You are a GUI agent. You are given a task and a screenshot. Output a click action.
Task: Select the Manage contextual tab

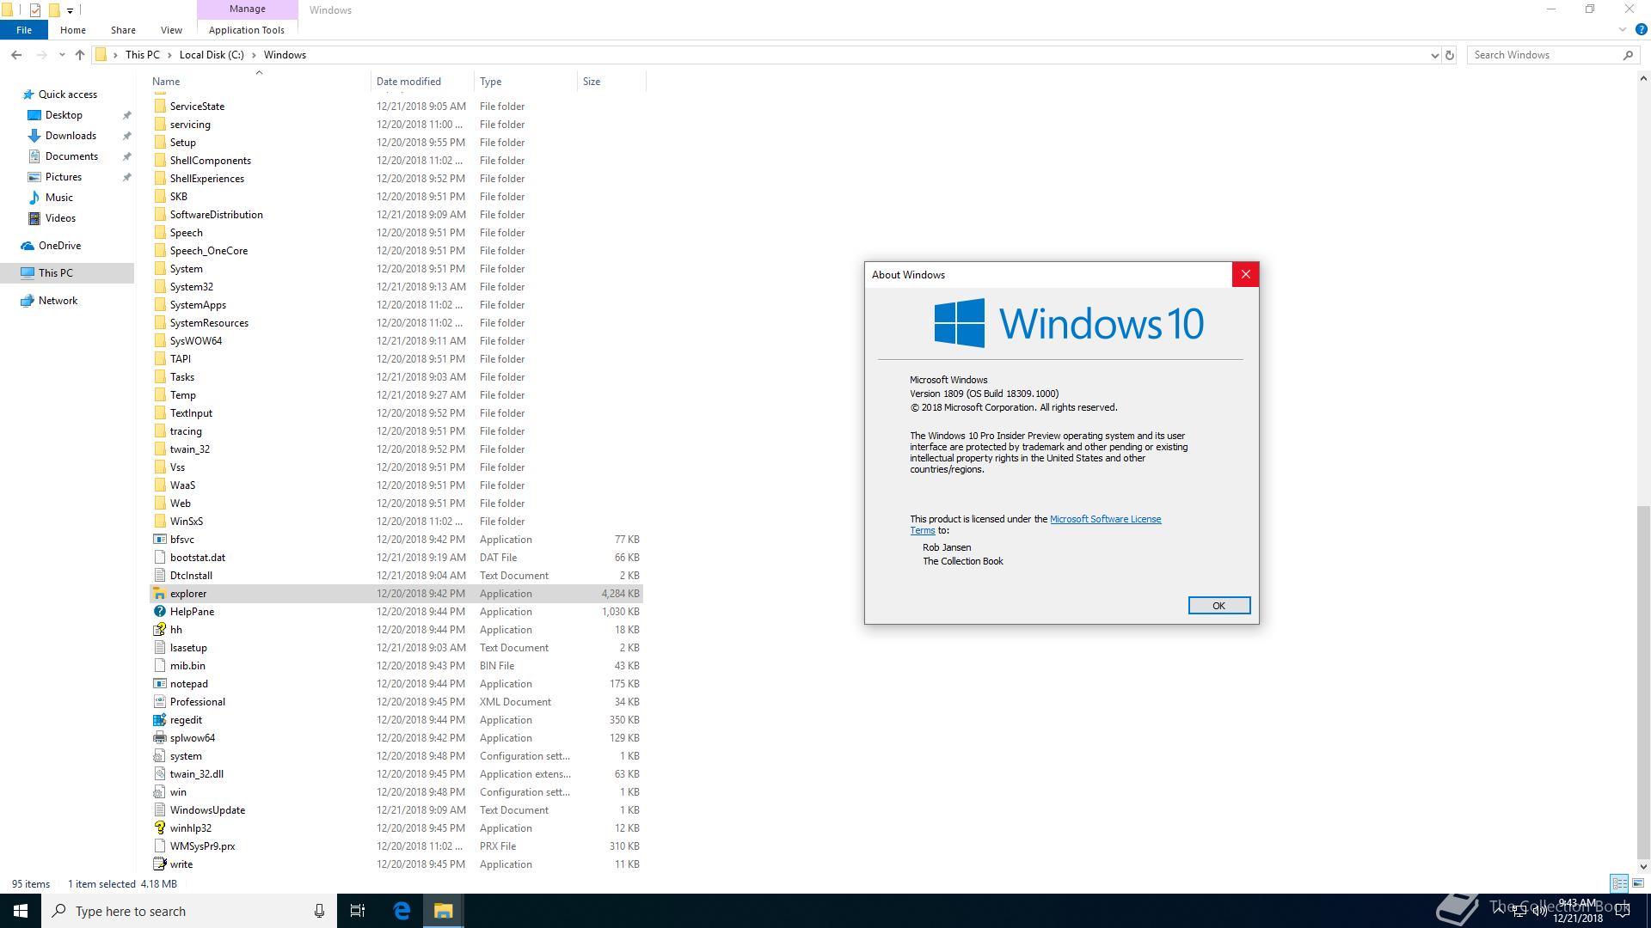click(x=248, y=9)
